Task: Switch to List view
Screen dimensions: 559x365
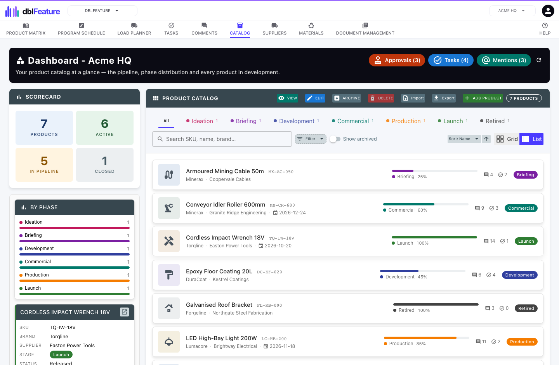Action: 531,139
